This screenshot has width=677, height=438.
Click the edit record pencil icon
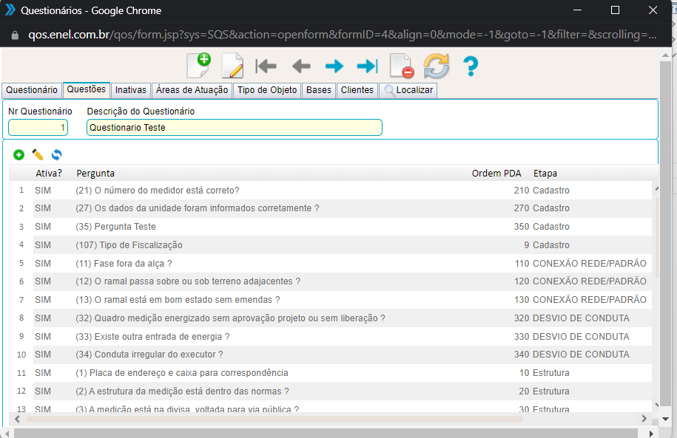232,66
